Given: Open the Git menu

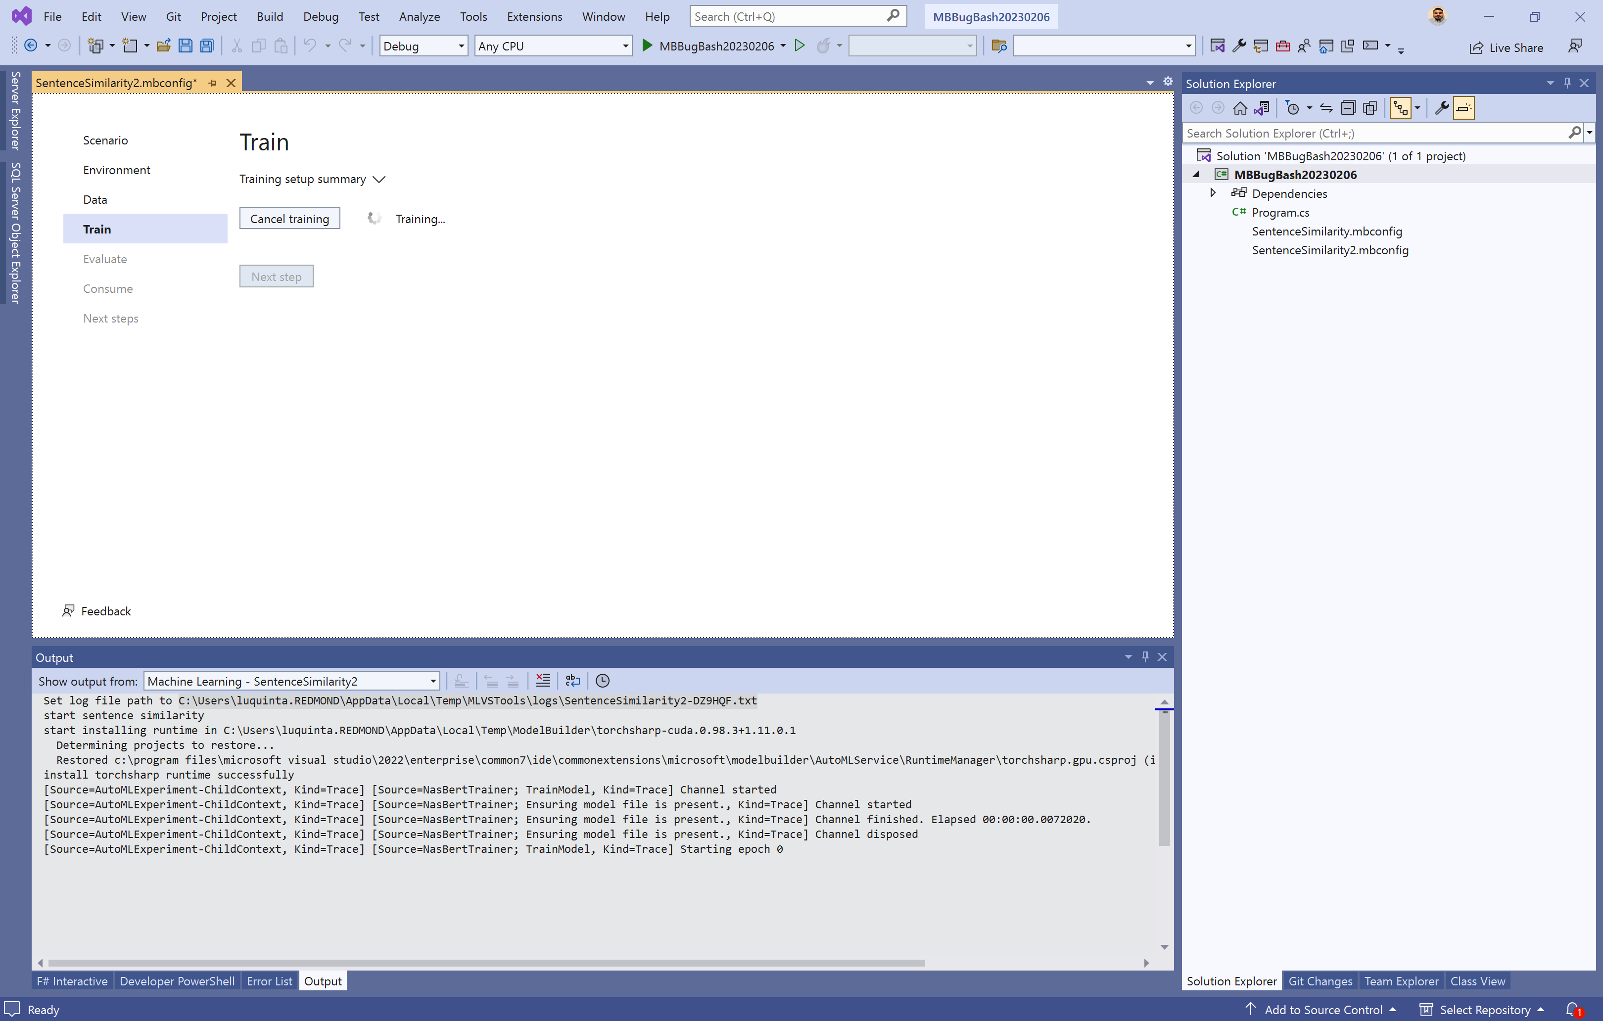Looking at the screenshot, I should [x=173, y=16].
